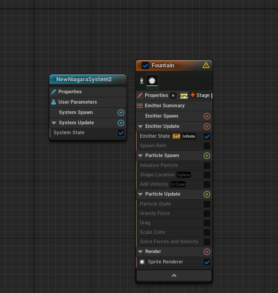Enable the Gravity Force module
The image size is (278, 293).
[x=207, y=214]
